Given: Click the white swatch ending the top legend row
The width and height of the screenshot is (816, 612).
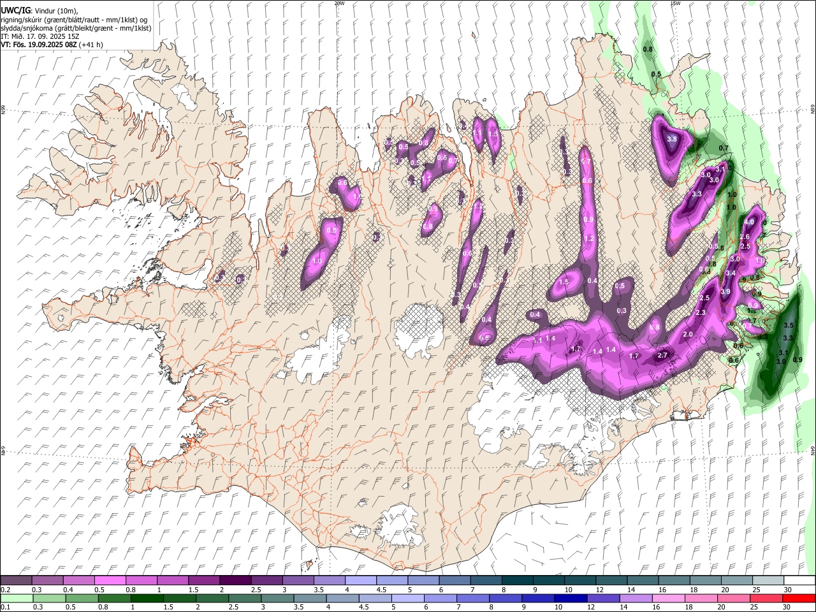Looking at the screenshot, I should pyautogui.click(x=799, y=580).
